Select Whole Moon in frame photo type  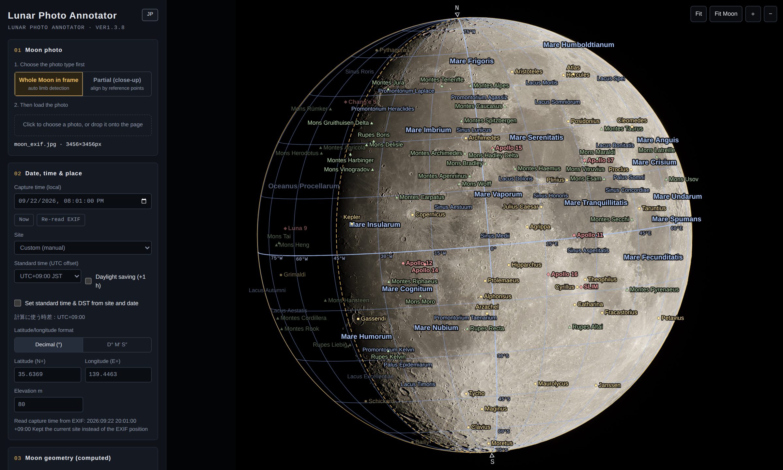click(x=49, y=84)
